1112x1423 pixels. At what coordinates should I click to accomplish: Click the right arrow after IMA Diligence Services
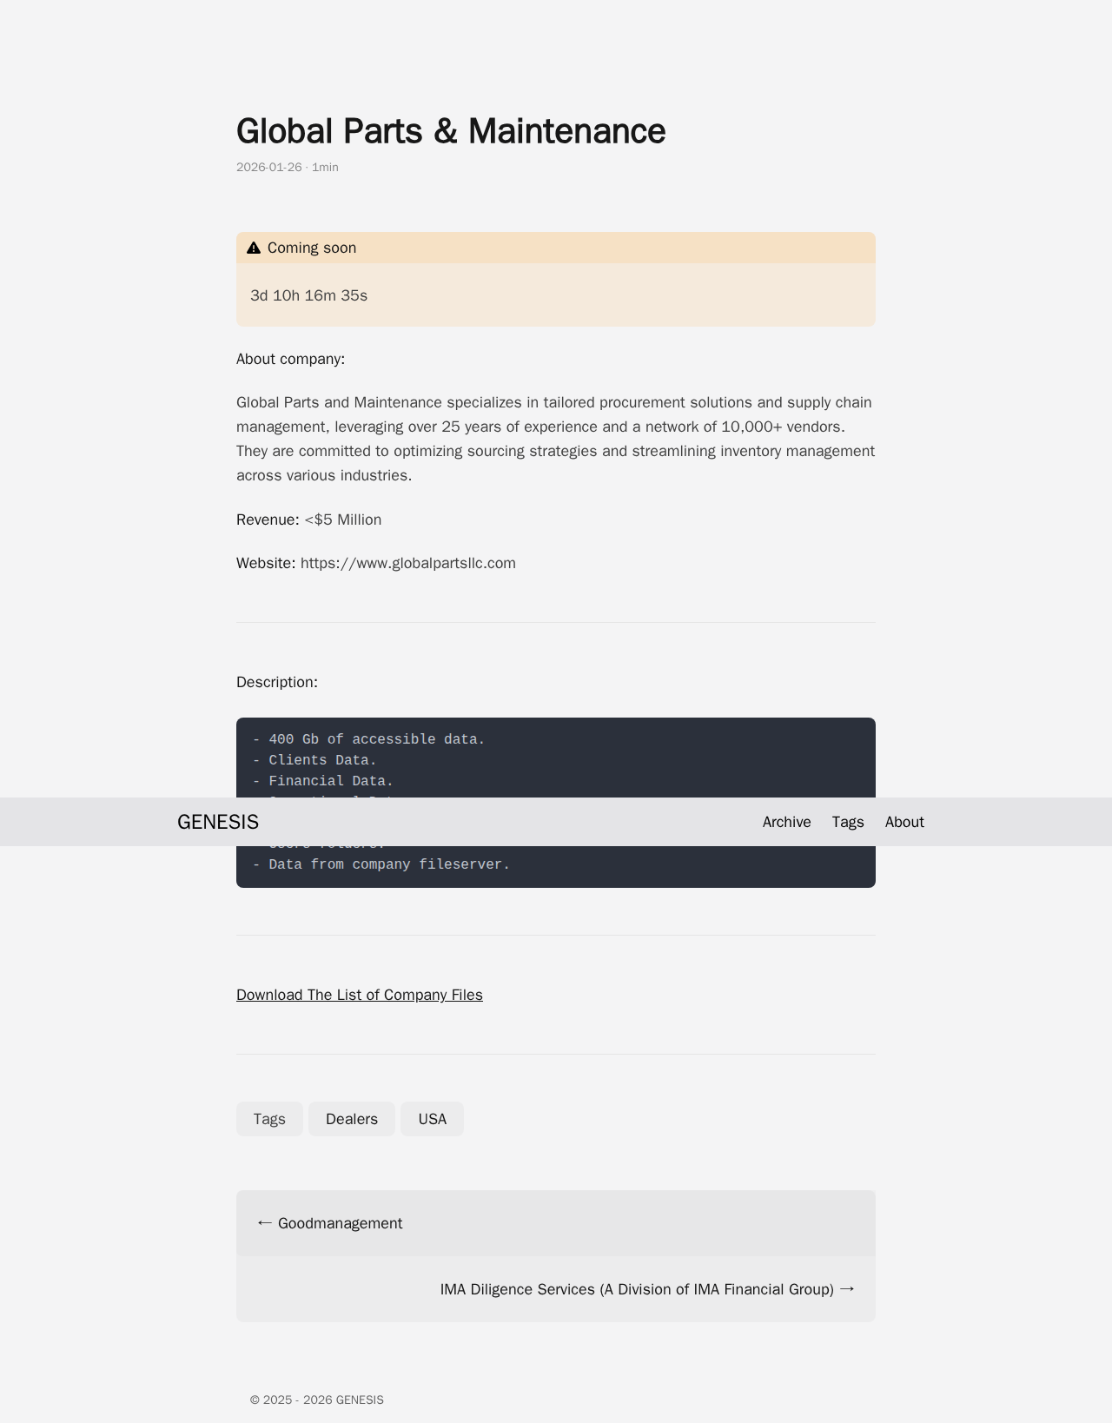pyautogui.click(x=847, y=1289)
